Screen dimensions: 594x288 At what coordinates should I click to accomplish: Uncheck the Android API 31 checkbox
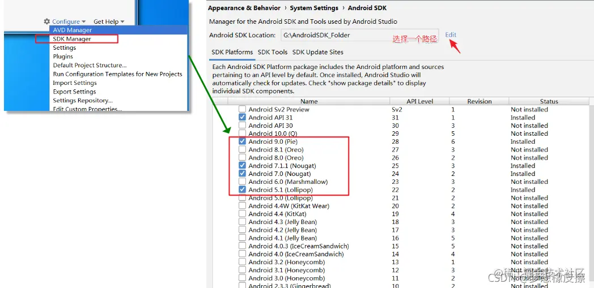pyautogui.click(x=243, y=118)
